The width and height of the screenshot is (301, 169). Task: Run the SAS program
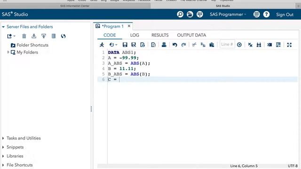point(102,45)
